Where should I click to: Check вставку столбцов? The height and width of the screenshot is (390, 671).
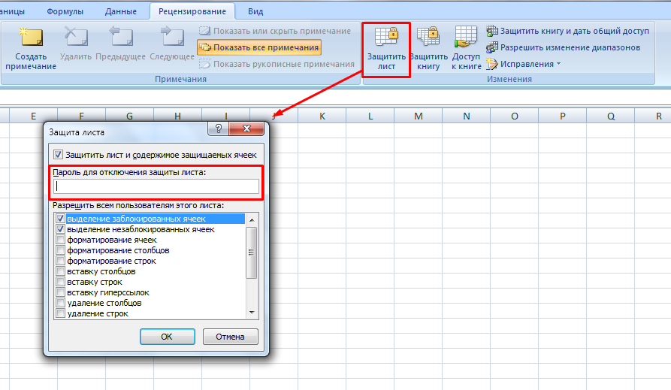coord(60,271)
